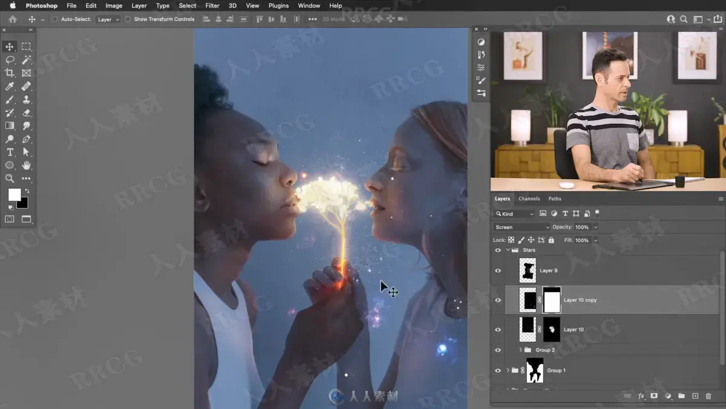Select the Clone Stamp tool
Viewport: 726px width, 409px height.
point(26,100)
